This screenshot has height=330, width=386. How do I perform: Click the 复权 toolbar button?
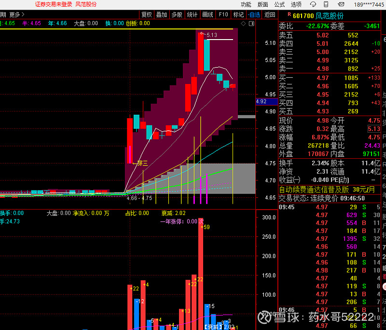click(x=147, y=15)
